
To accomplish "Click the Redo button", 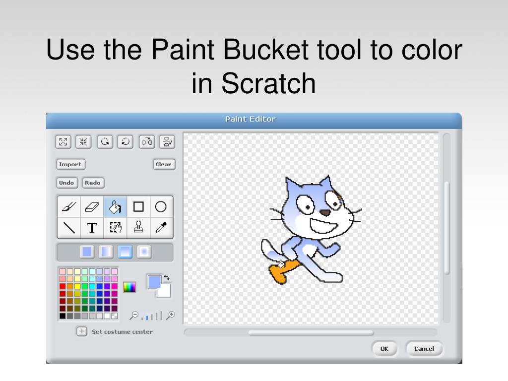I will 93,183.
